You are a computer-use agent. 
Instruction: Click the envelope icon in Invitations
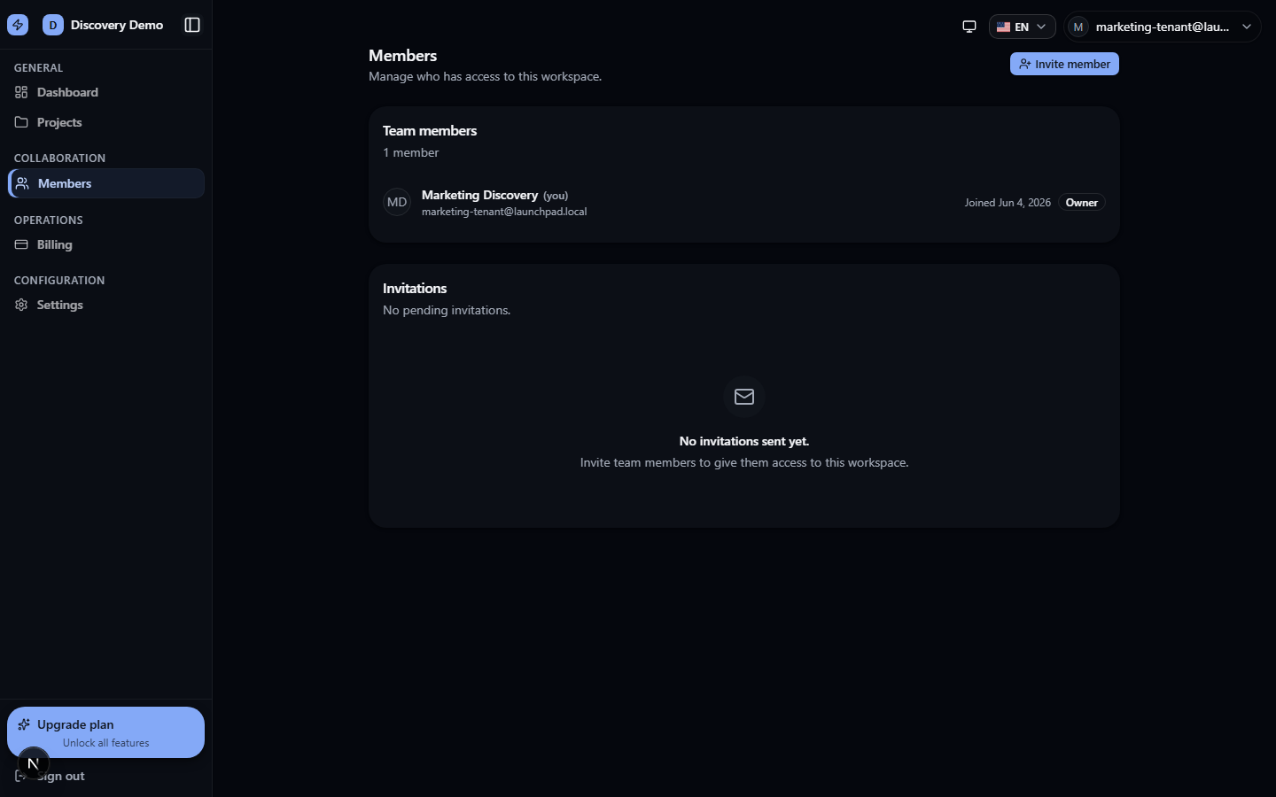click(744, 397)
